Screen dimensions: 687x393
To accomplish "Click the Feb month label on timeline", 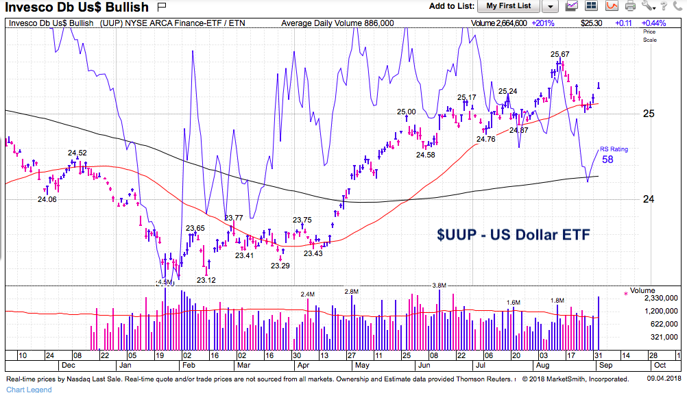I will click(x=189, y=365).
